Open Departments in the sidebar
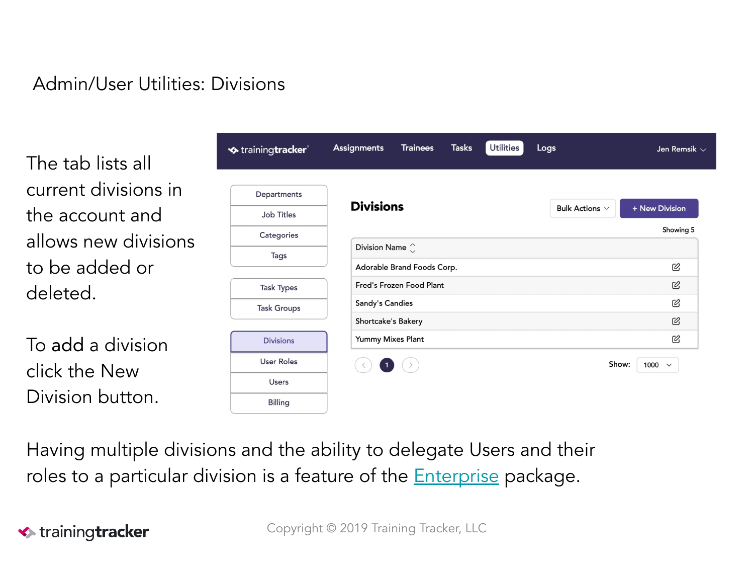754x566 pixels. tap(279, 195)
